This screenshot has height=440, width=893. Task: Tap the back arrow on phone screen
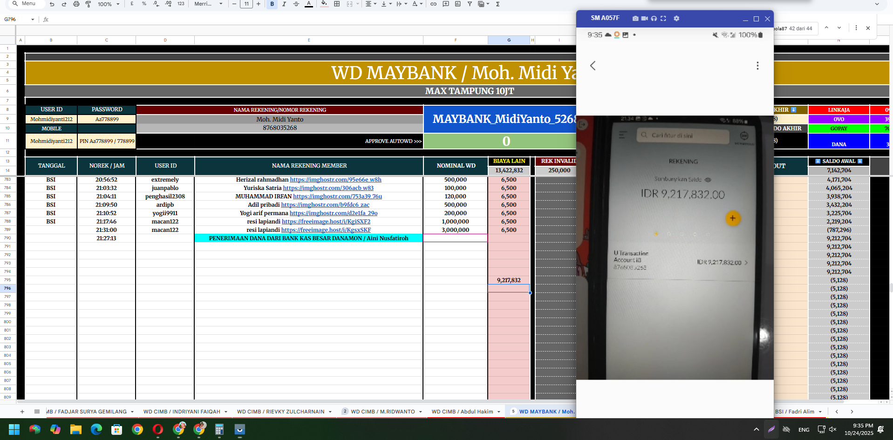[x=593, y=66]
